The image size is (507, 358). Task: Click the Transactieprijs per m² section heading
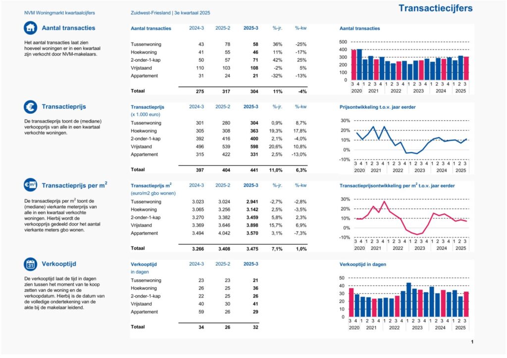pos(75,185)
